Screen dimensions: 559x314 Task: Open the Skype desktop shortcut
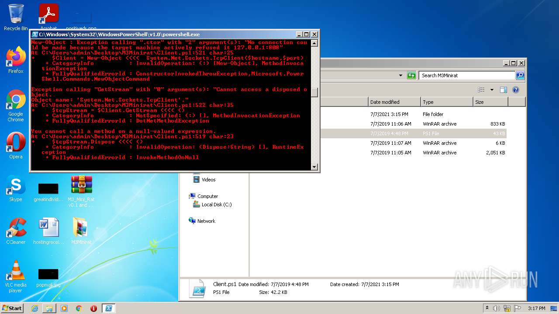pos(16,188)
